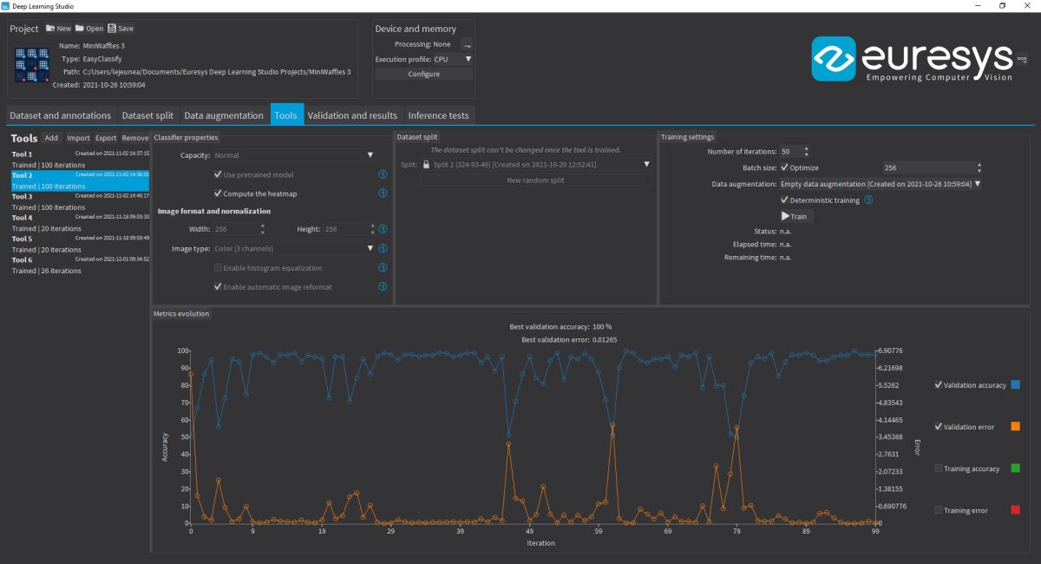1041x564 pixels.
Task: Open info for Image type
Action: 383,248
